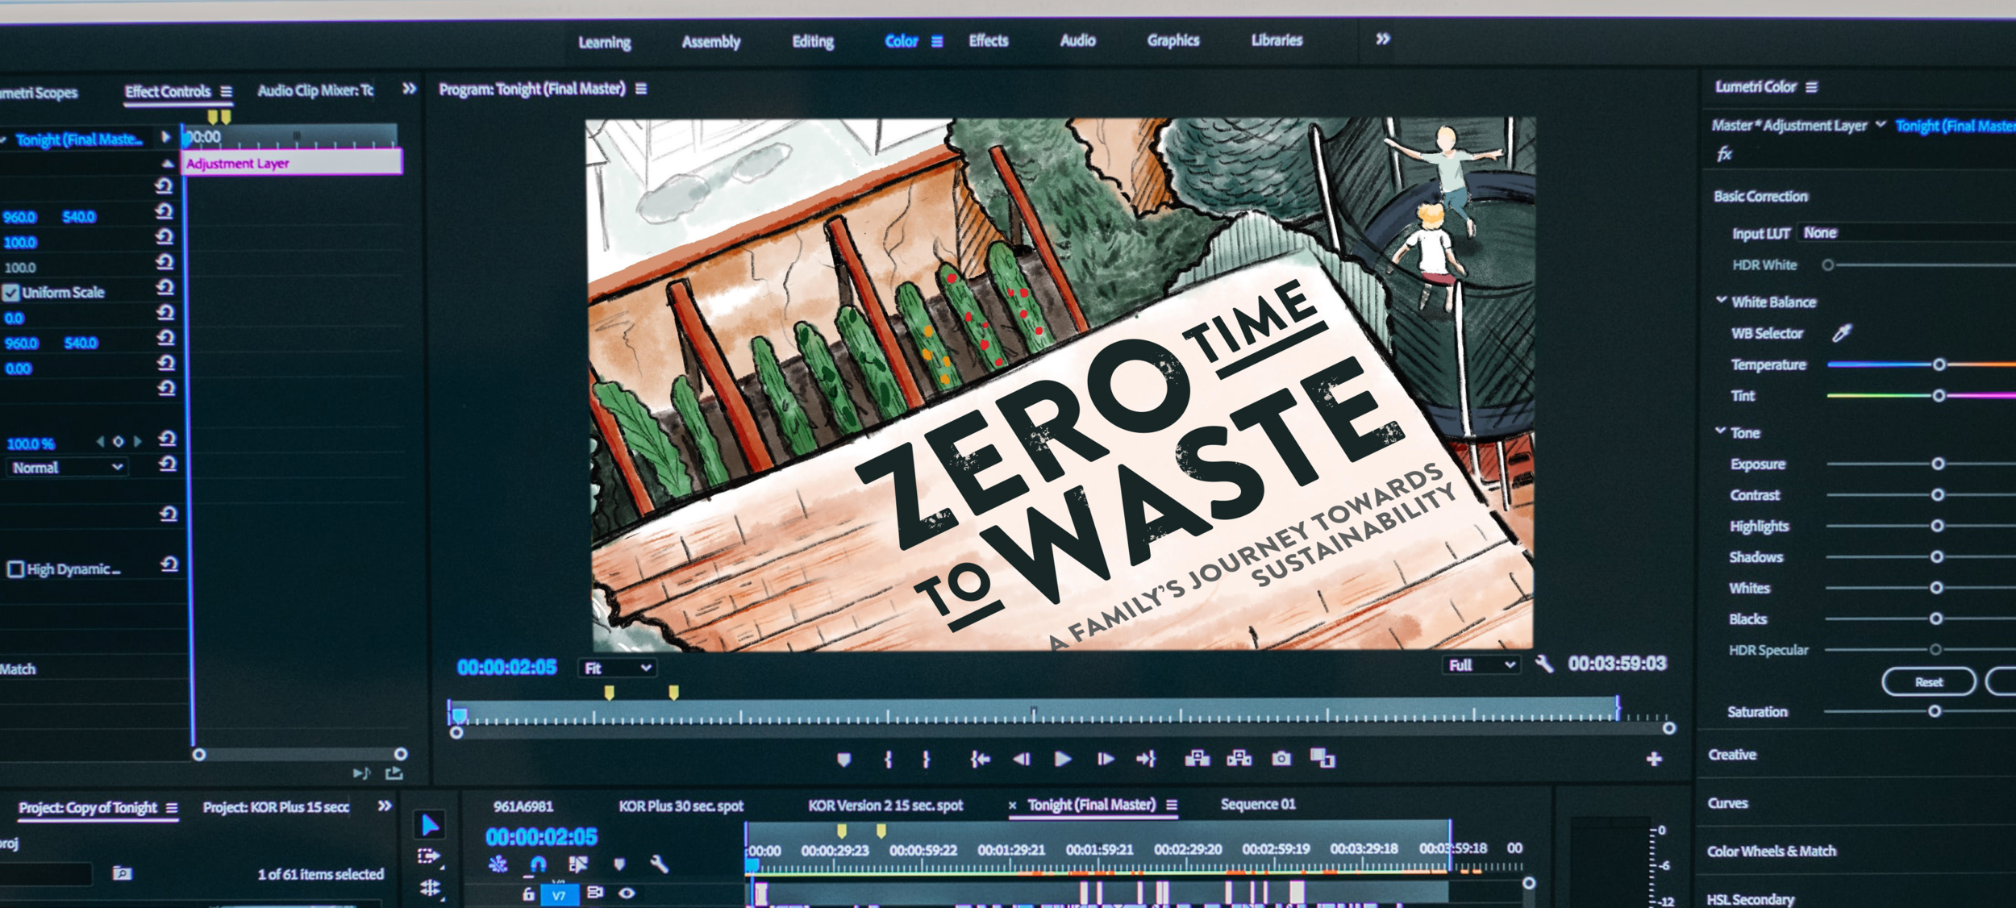Toggle the High Dynamic Range checkbox
The height and width of the screenshot is (908, 2016).
coord(15,569)
